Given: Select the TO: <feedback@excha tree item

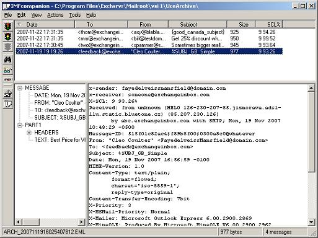Looking at the screenshot, I should pos(60,110).
